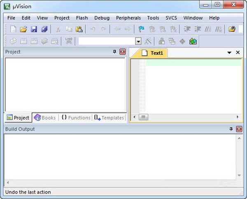Click the Paste clipboard icon
247x199 pixels.
(x=79, y=29)
